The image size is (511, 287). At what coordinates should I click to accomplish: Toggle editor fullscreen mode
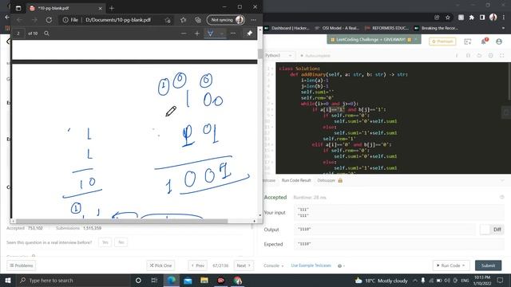[502, 56]
